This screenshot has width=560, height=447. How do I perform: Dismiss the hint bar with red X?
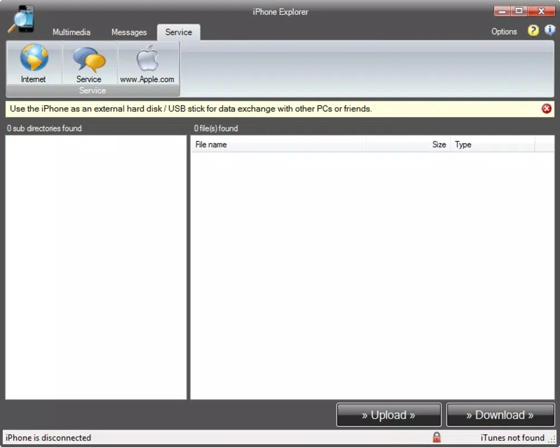[x=546, y=108]
